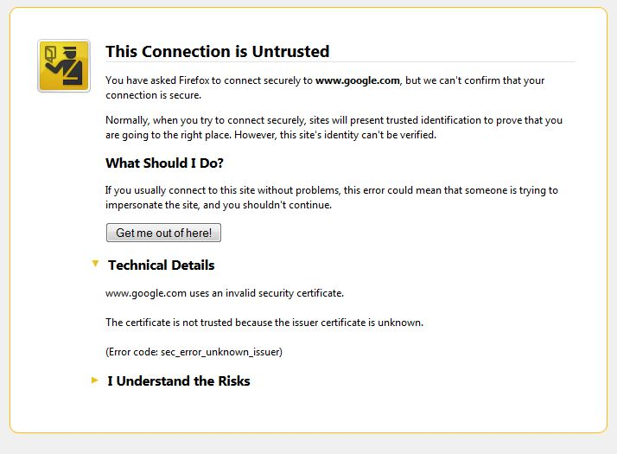The image size is (617, 454).
Task: Click the sec_error_unknown_issuer error code line
Action: click(194, 352)
